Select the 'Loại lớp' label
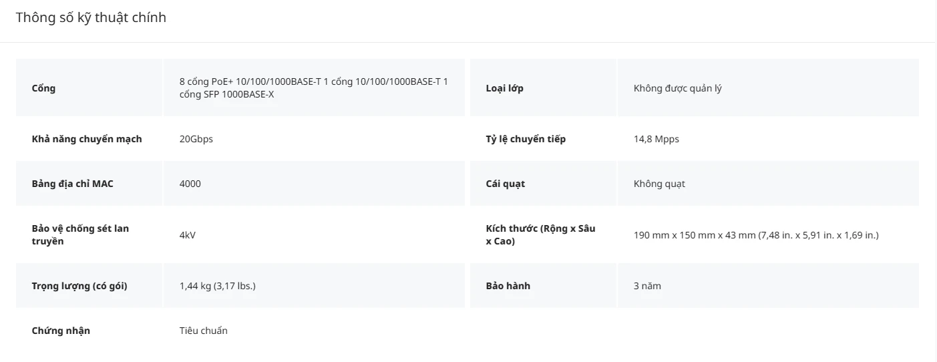The image size is (937, 362). click(504, 88)
